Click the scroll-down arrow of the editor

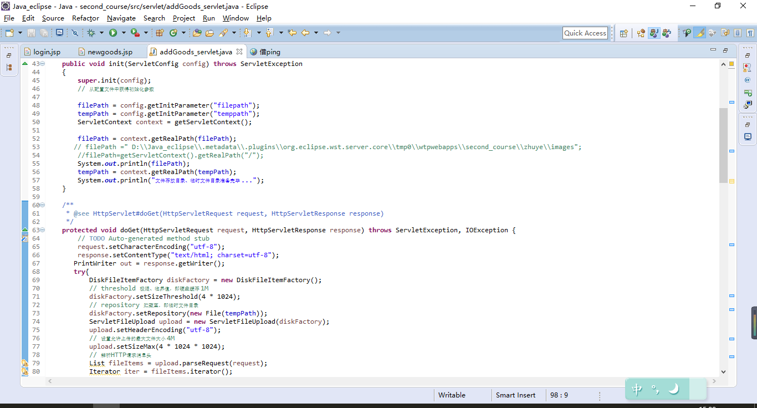tap(723, 372)
